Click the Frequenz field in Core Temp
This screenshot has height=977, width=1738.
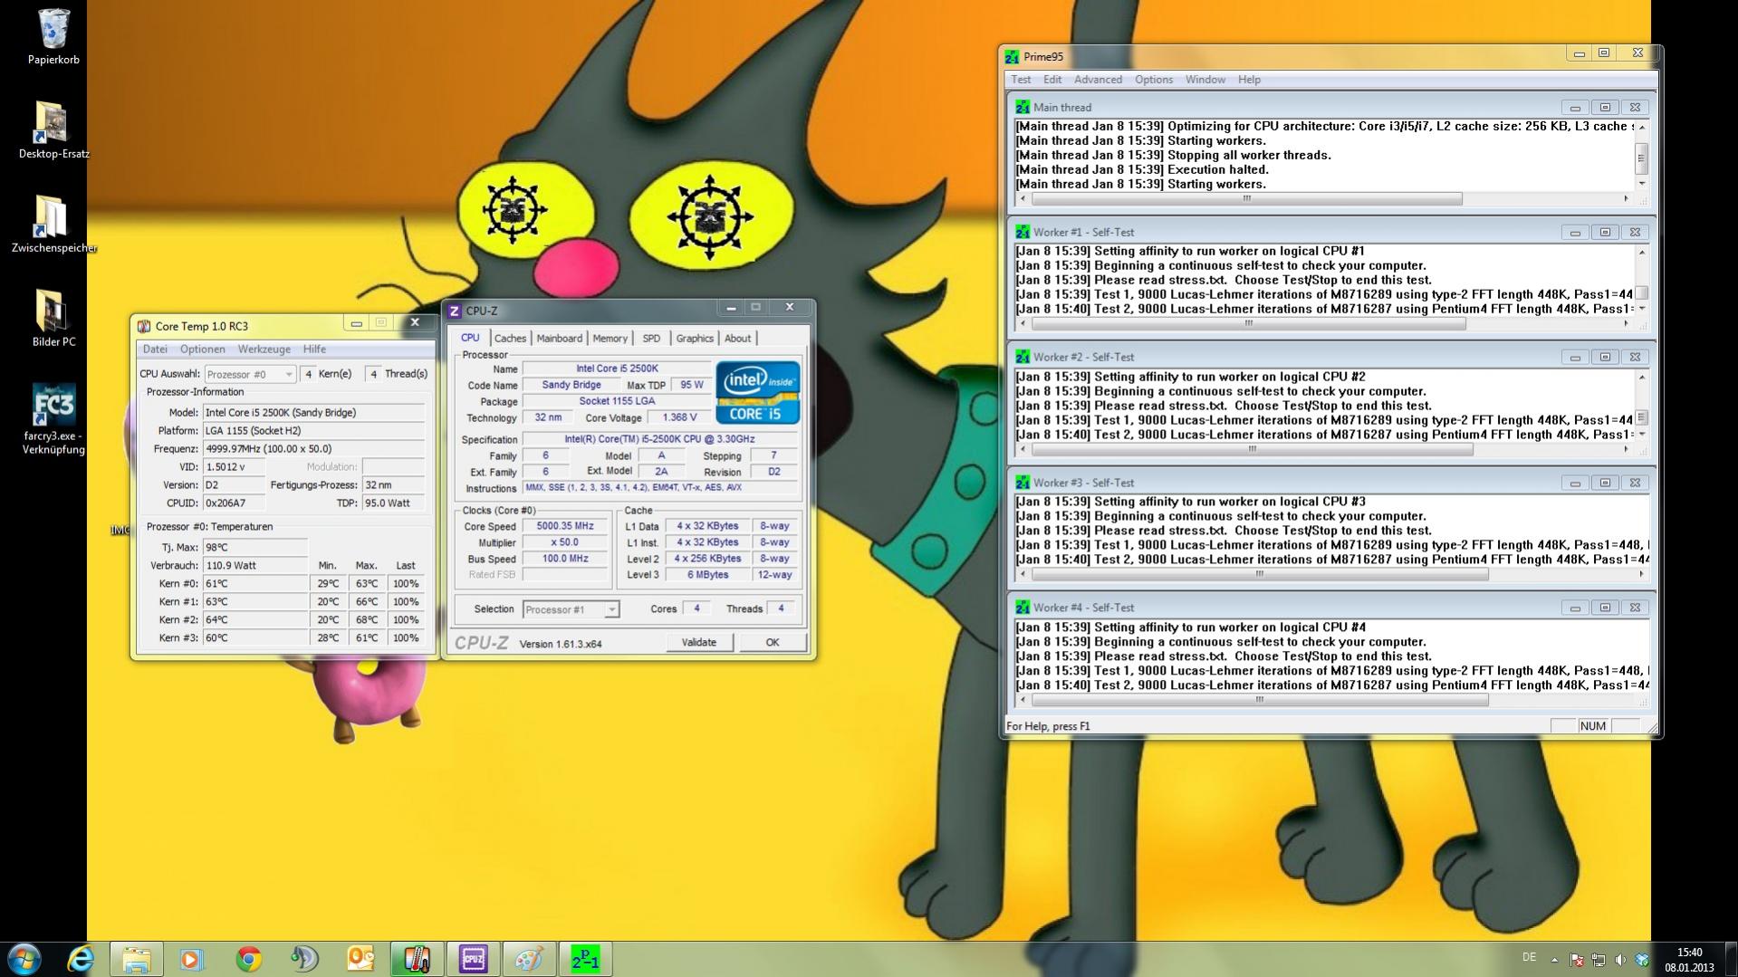coord(313,449)
